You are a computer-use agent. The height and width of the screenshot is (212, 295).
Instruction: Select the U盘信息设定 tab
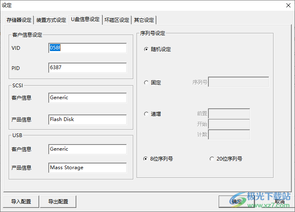click(85, 19)
